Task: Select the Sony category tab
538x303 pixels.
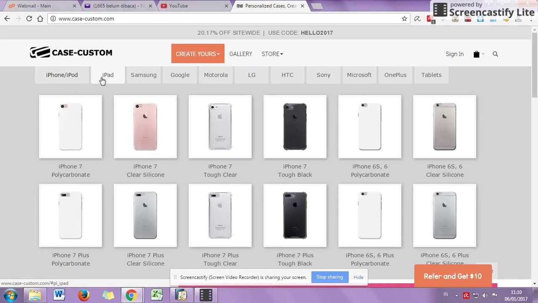Action: tap(323, 75)
